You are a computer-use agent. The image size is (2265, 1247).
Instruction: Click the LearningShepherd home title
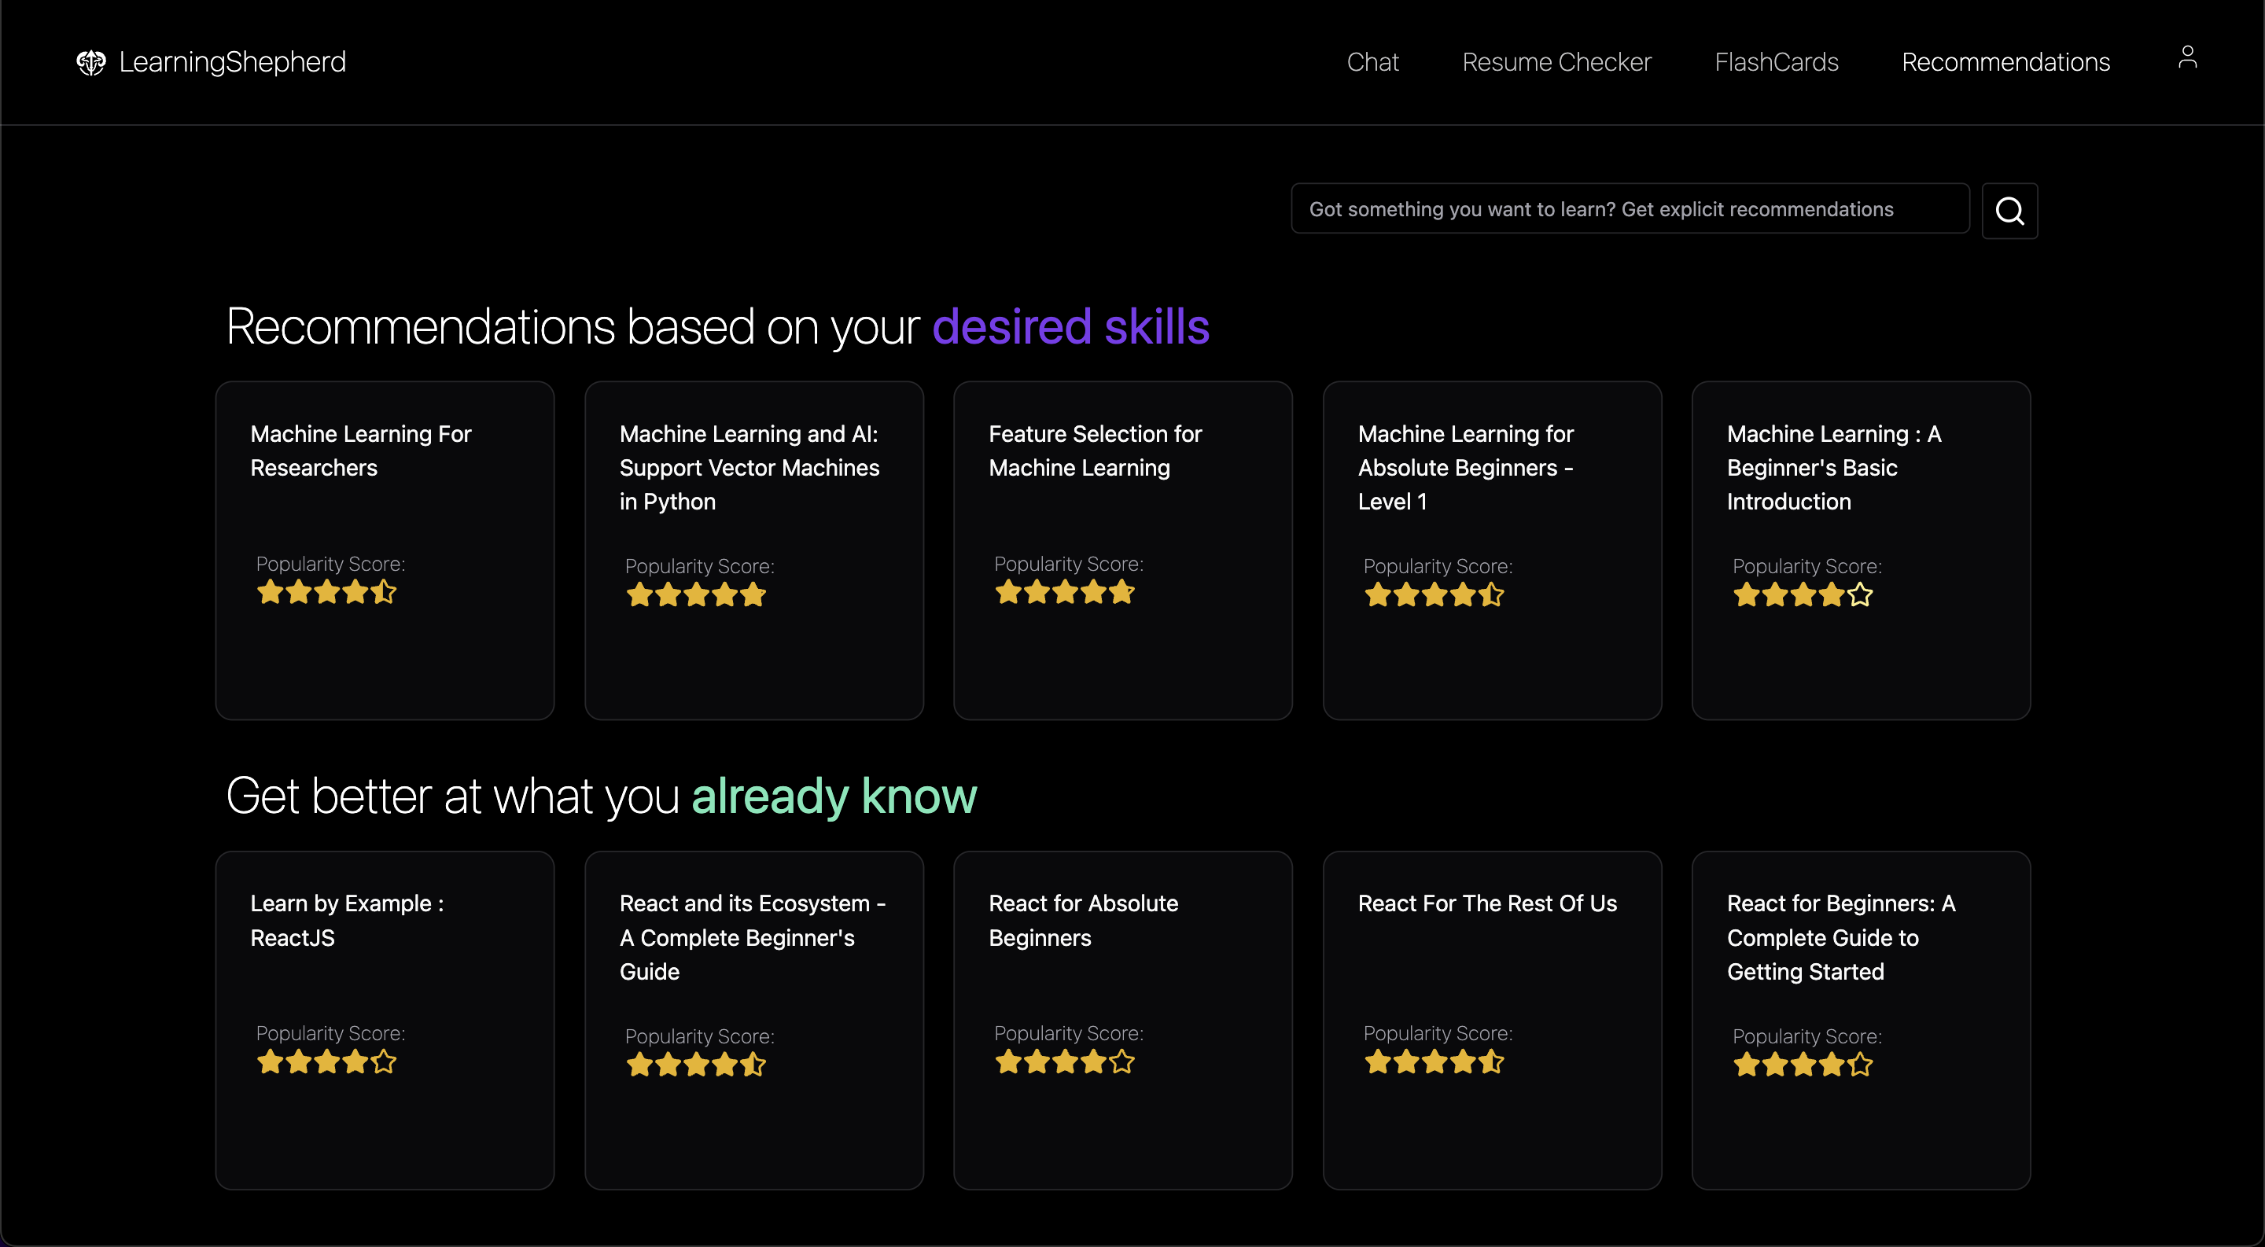point(232,62)
